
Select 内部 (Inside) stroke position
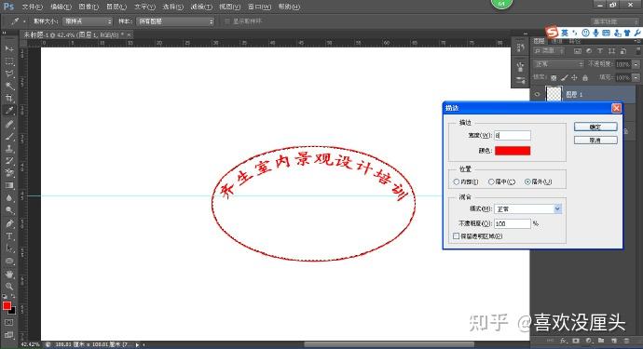point(456,181)
